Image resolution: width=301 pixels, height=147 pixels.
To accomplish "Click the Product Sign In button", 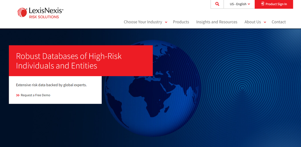I will [x=274, y=4].
